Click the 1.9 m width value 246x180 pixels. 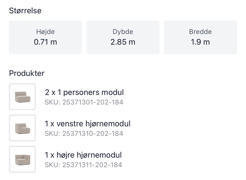[x=200, y=42]
